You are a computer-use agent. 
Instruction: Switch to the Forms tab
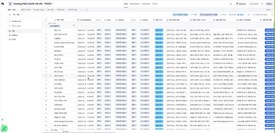[x=154, y=4]
